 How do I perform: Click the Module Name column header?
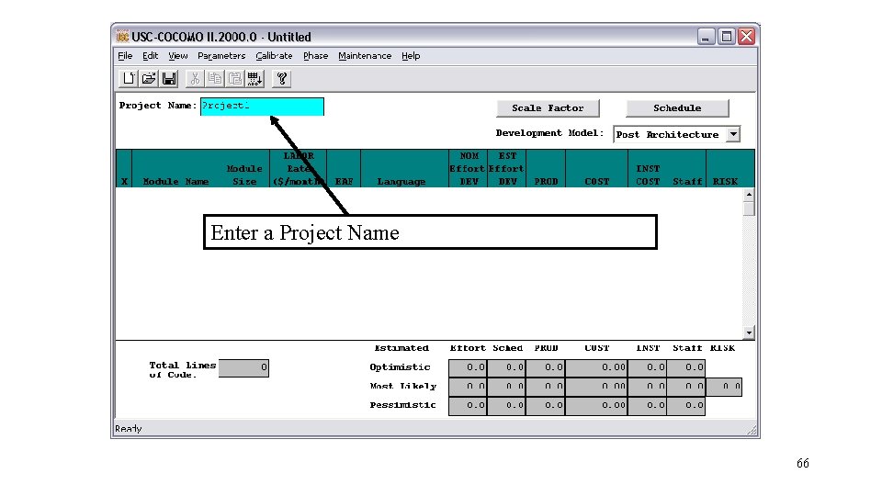(175, 182)
